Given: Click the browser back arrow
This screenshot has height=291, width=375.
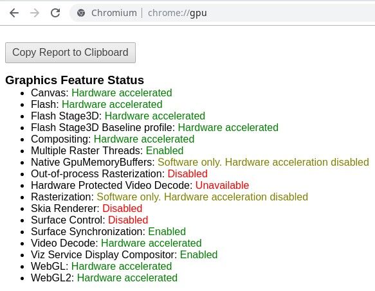Looking at the screenshot, I should click(x=14, y=13).
